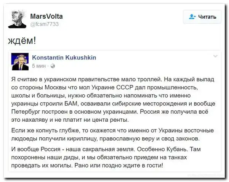This screenshot has width=229, height=182.
Task: Click the @fcsm7733 handle
Action: click(44, 24)
